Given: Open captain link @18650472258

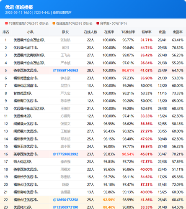Looking at the screenshot, I should tap(65, 200).
